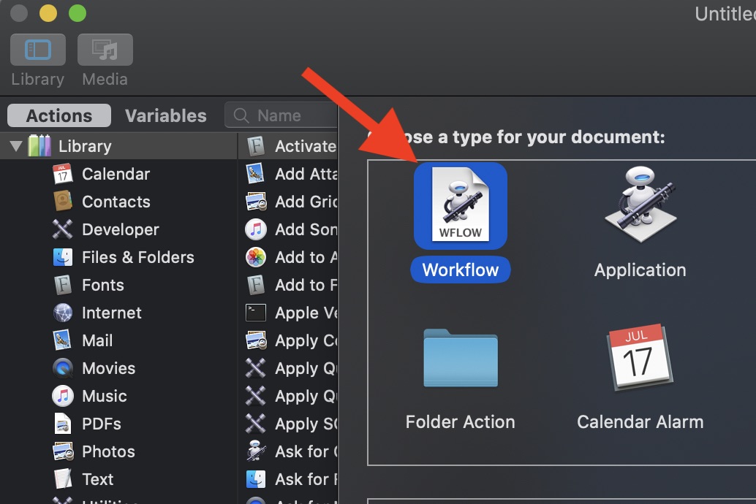756x504 pixels.
Task: Select the Workflow document type icon
Action: pos(460,205)
